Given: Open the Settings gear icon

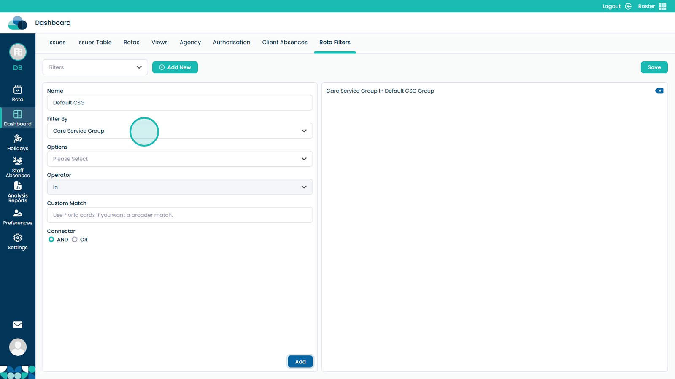Looking at the screenshot, I should 18,238.
